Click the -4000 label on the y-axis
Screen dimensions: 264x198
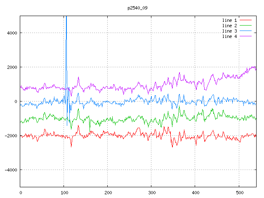(x=10, y=170)
